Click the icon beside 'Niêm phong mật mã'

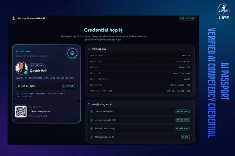point(29,111)
